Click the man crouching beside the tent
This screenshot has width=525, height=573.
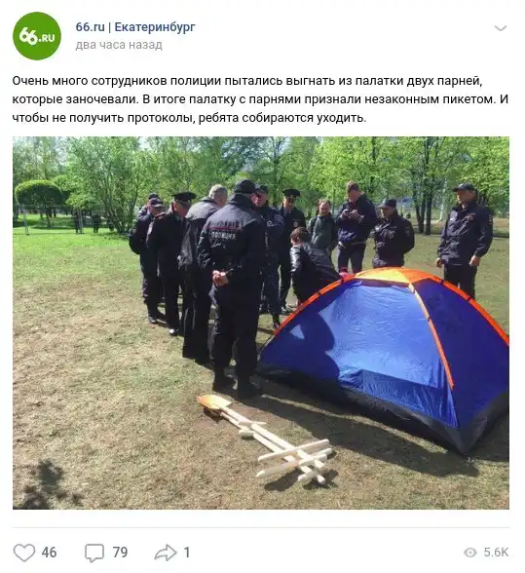pos(312,265)
